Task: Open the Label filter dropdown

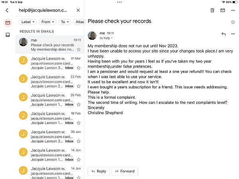Action: point(28,22)
